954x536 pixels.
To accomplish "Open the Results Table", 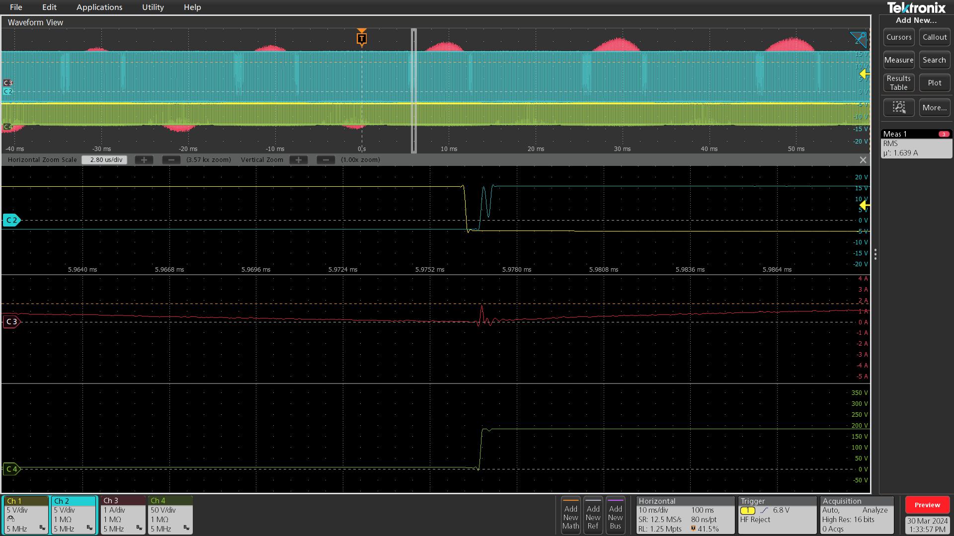I will (899, 83).
